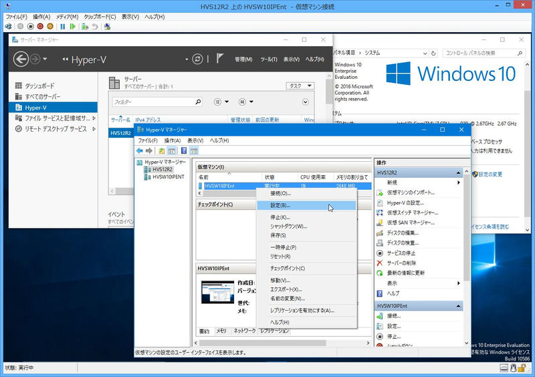The width and height of the screenshot is (535, 377).
Task: Select HVSW10IPENT in Hyper-V Manager tree
Action: coord(169,176)
